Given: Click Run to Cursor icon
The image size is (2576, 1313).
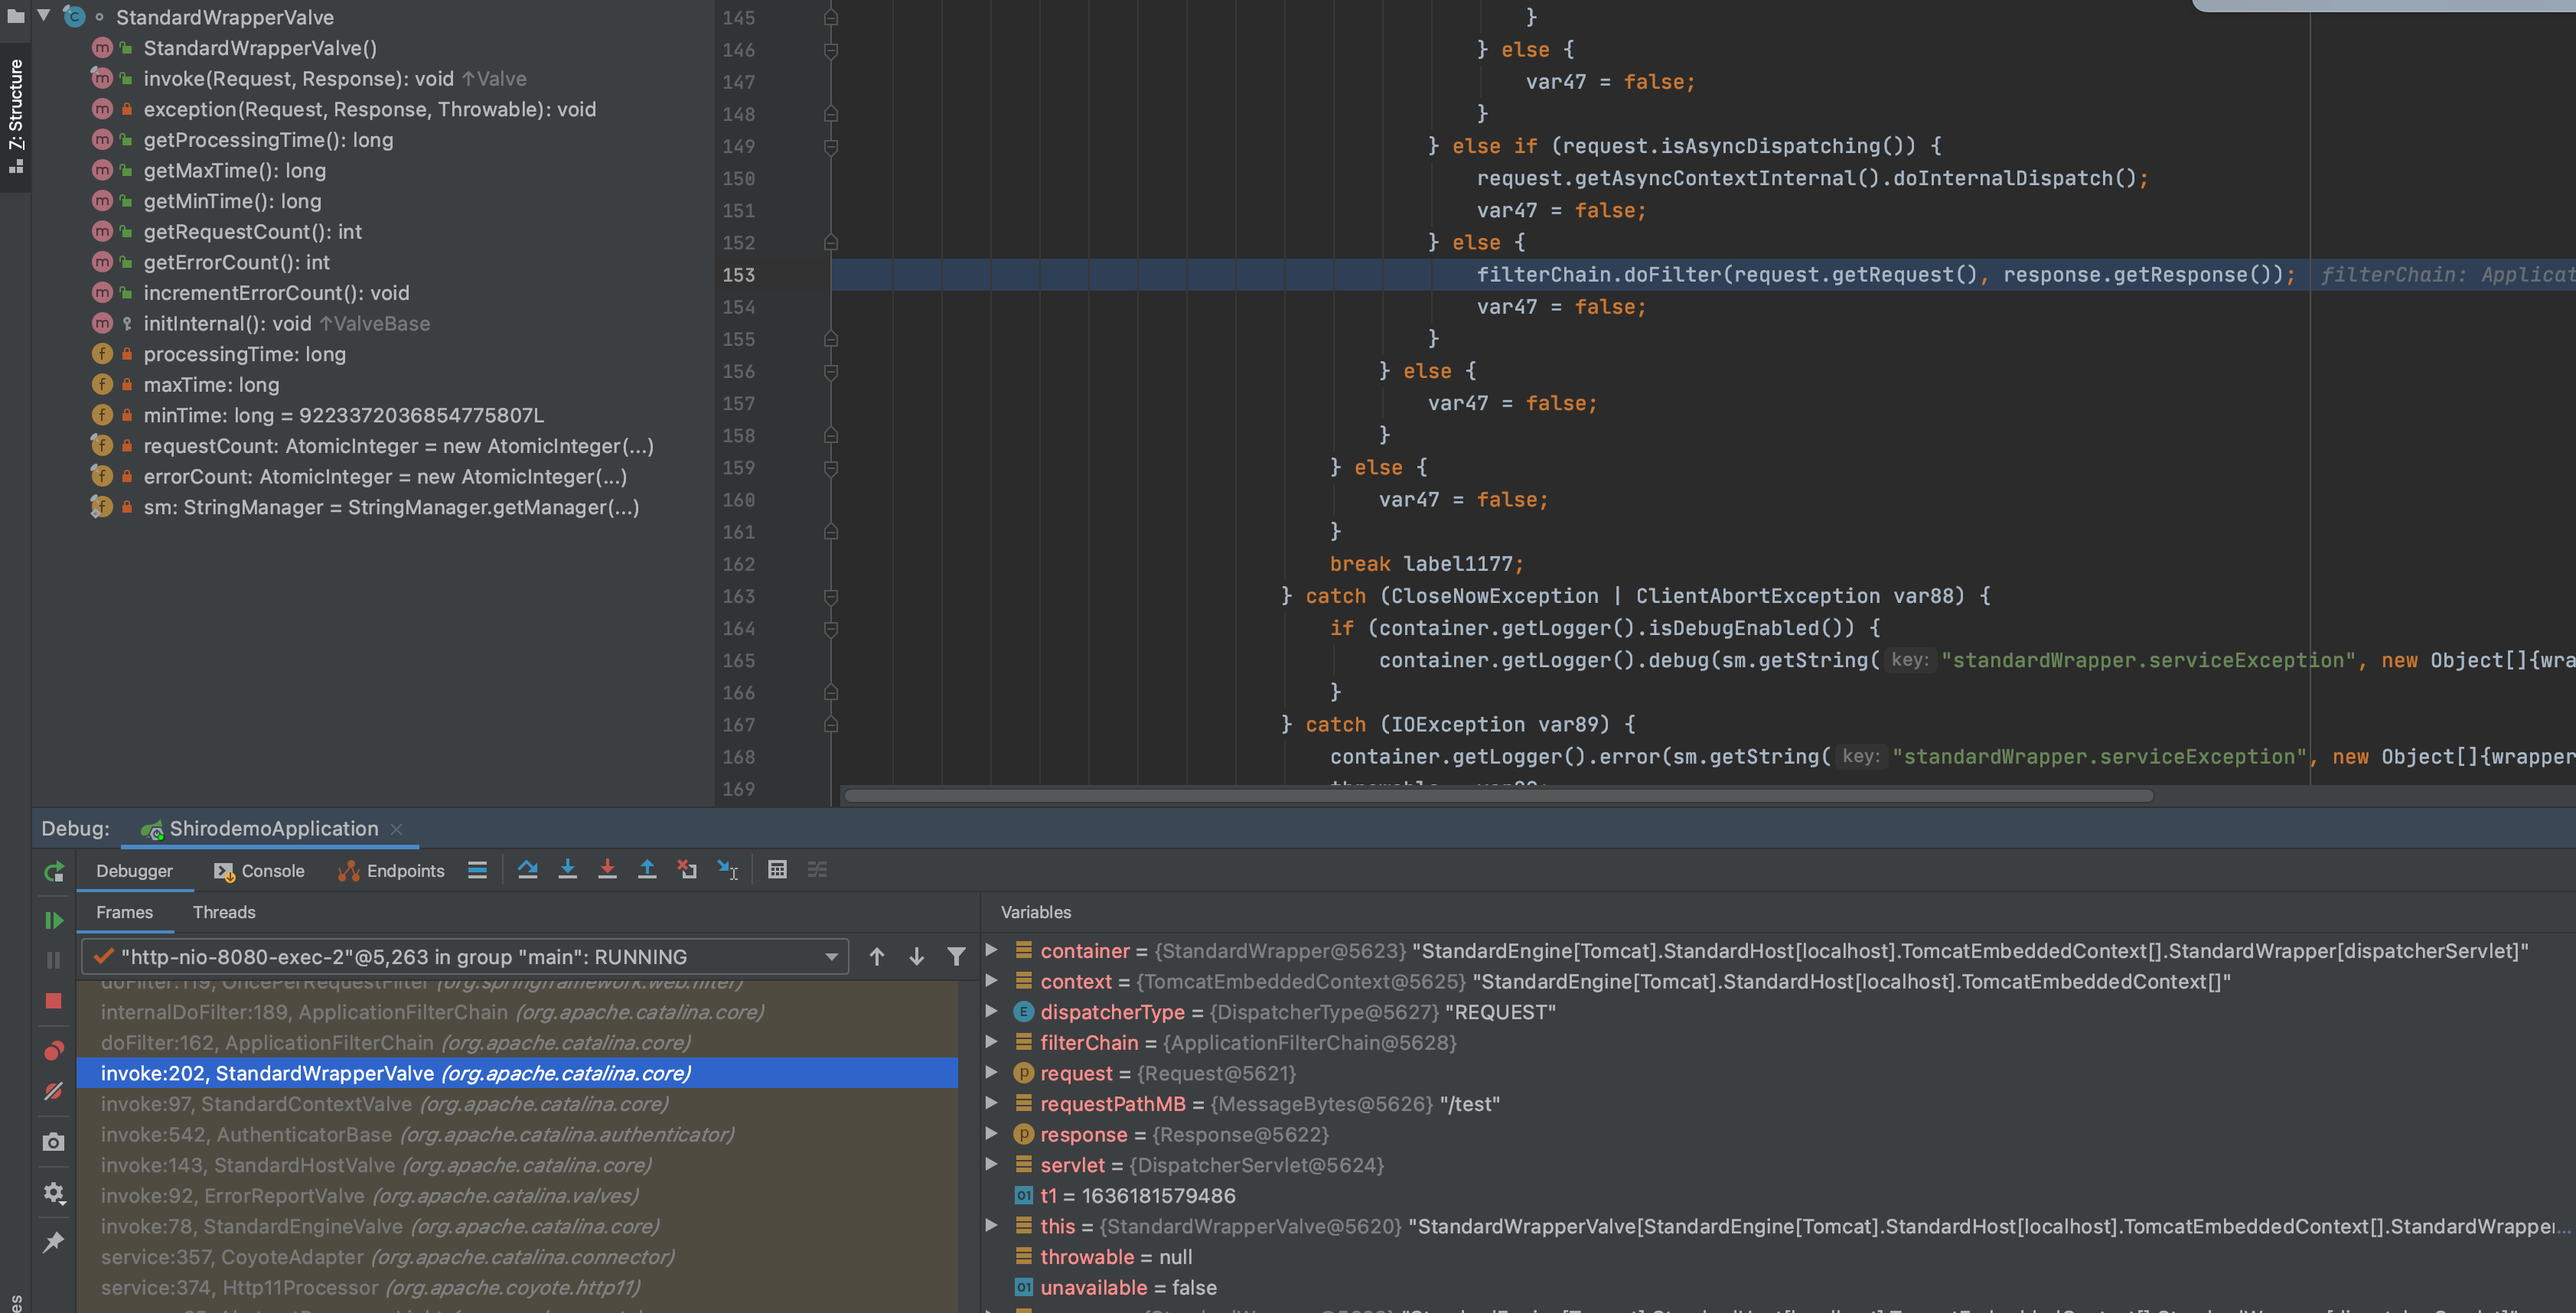Looking at the screenshot, I should coord(728,870).
